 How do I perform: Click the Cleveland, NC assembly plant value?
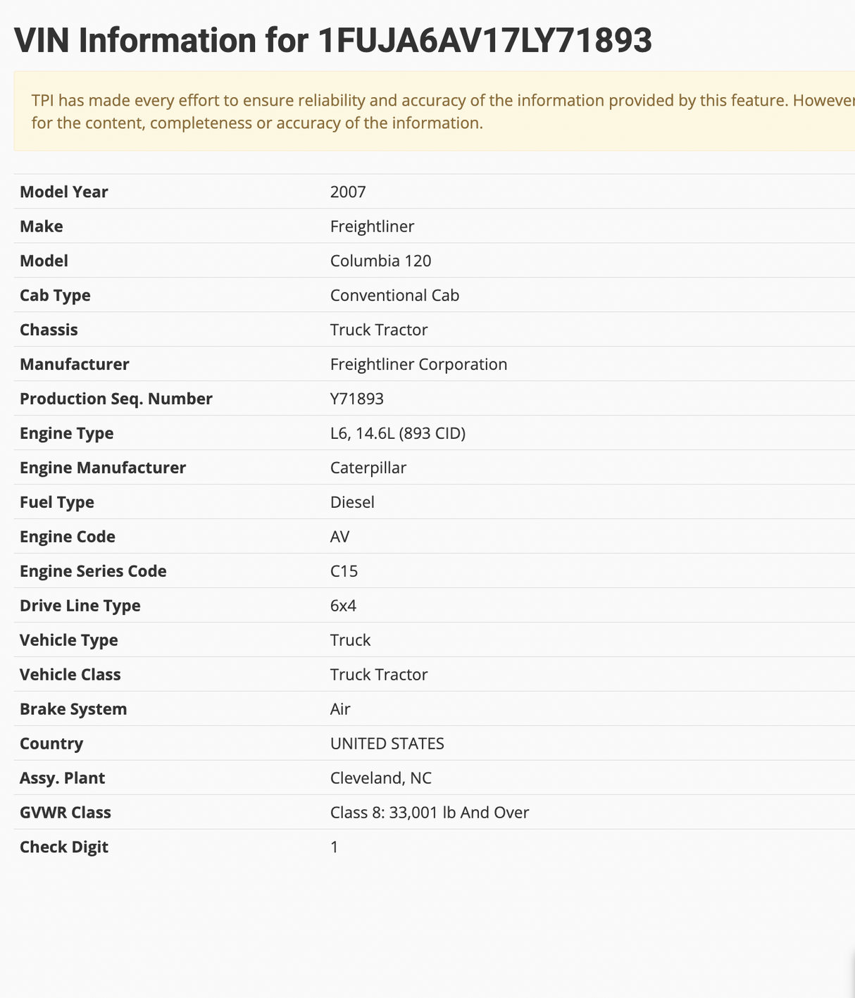click(x=380, y=778)
